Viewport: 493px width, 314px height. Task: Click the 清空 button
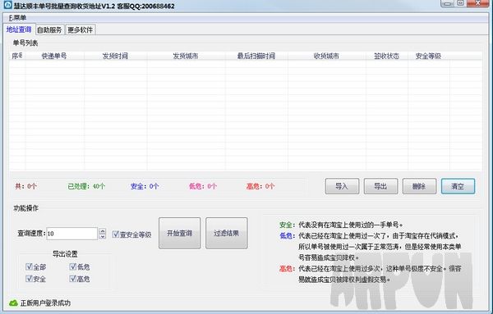(458, 186)
